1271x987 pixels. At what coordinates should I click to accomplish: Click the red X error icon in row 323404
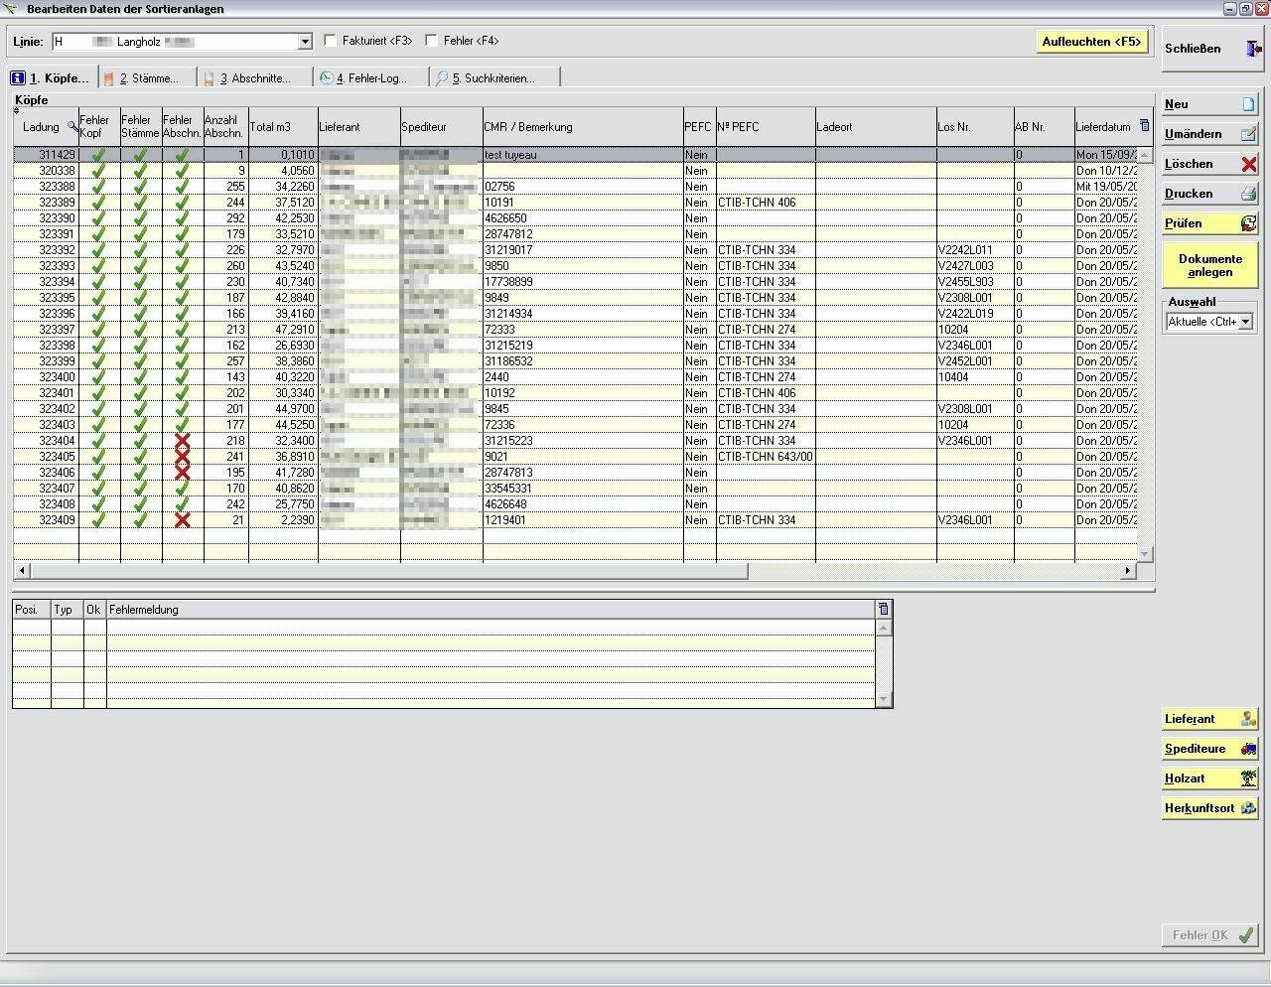tap(182, 441)
